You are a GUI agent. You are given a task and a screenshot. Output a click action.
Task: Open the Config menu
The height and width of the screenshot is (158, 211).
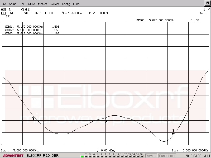pos(66,4)
